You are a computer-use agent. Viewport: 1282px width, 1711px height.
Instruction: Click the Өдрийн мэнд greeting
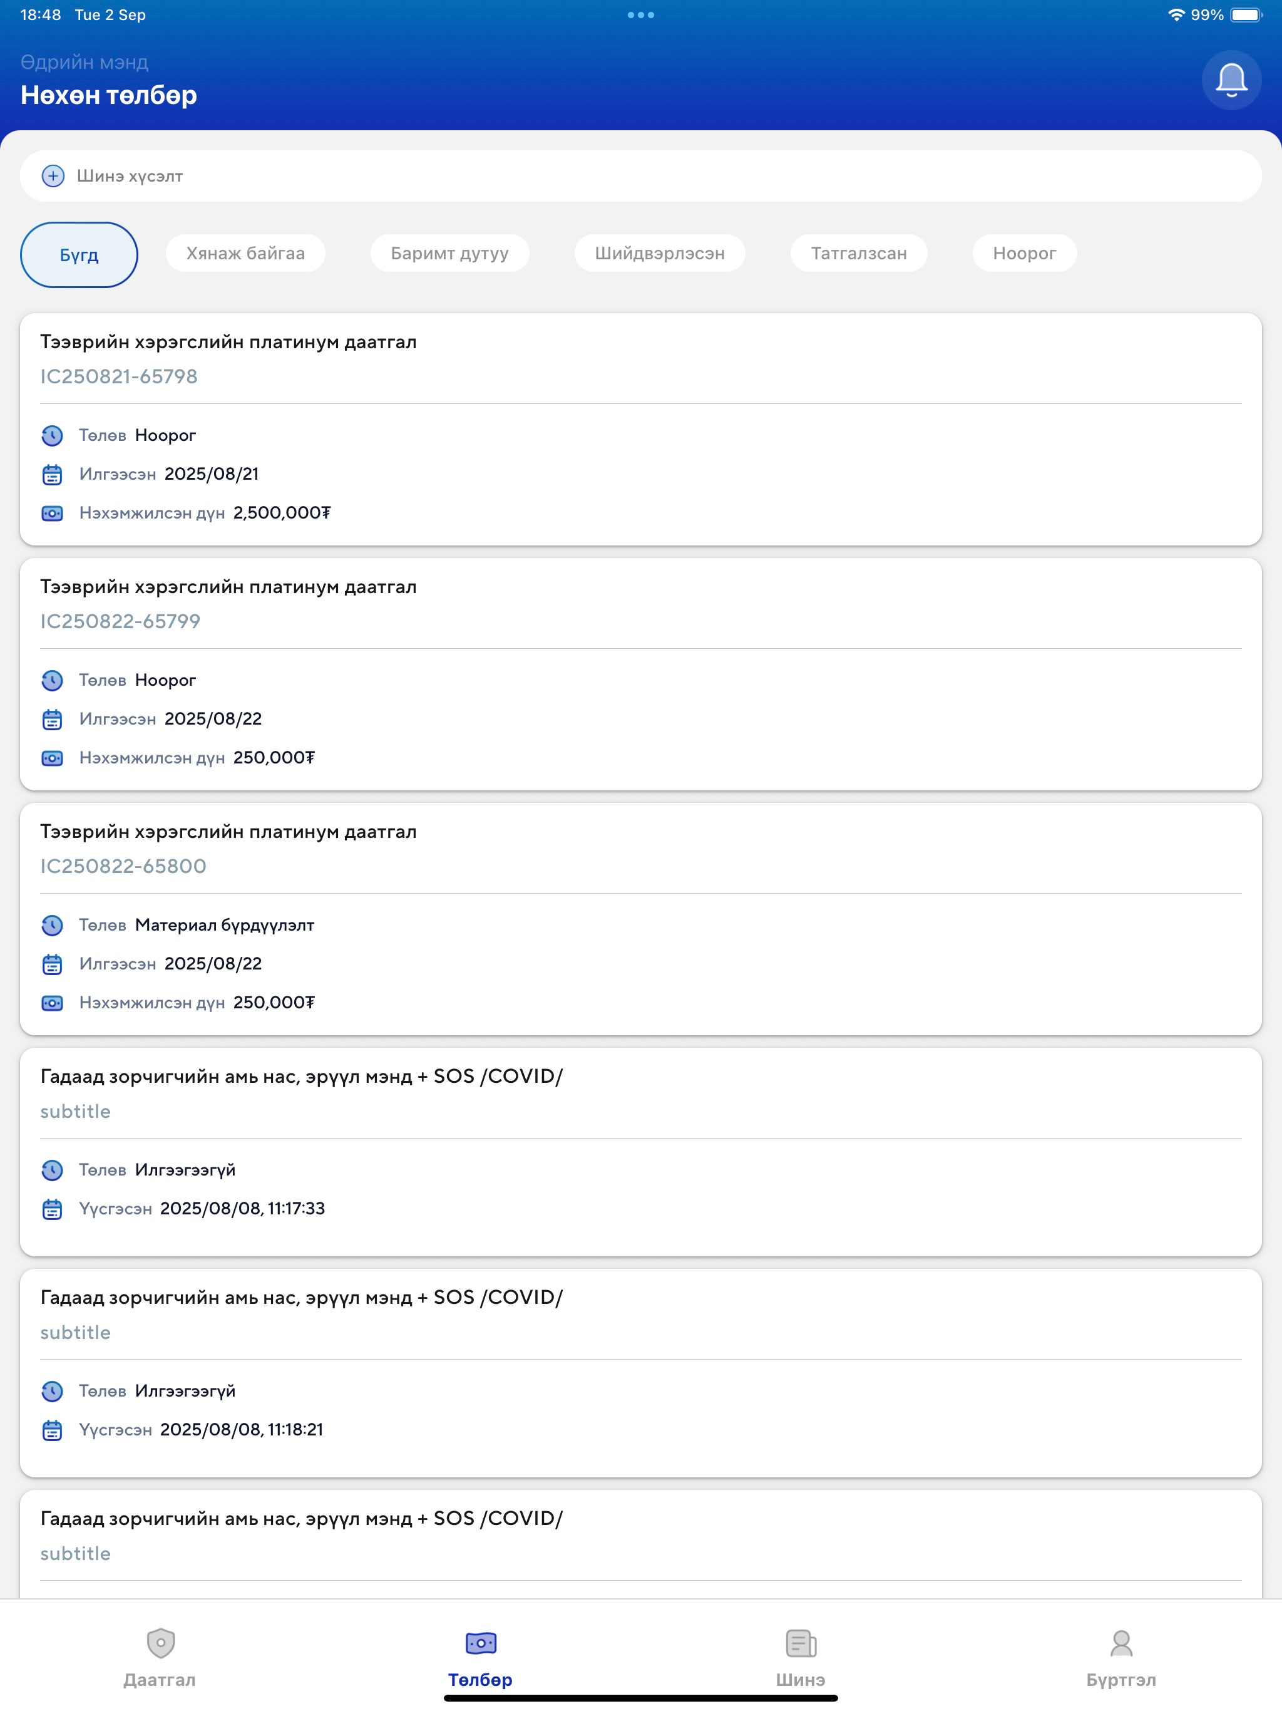tap(85, 62)
